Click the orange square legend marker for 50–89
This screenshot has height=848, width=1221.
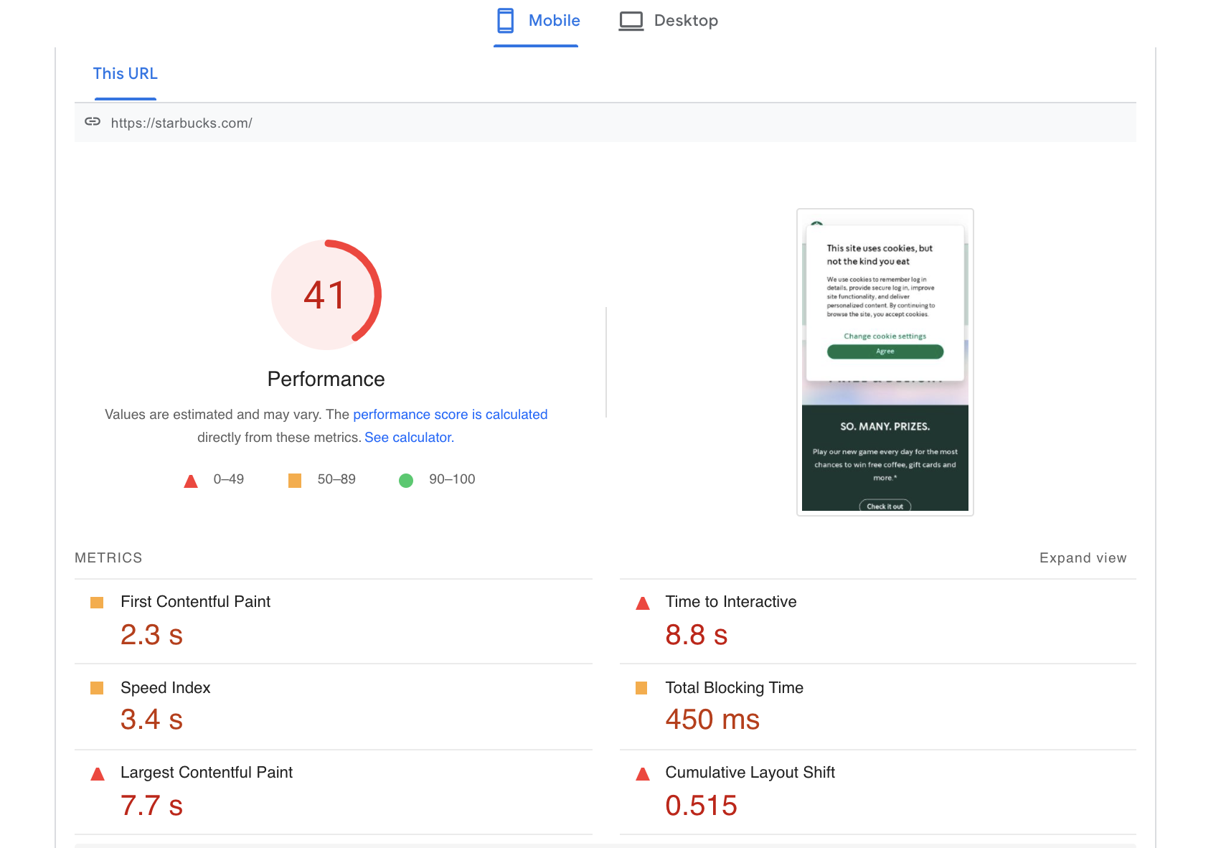[x=294, y=480]
